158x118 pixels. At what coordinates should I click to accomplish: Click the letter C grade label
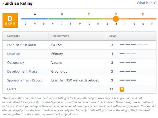[89, 14]
